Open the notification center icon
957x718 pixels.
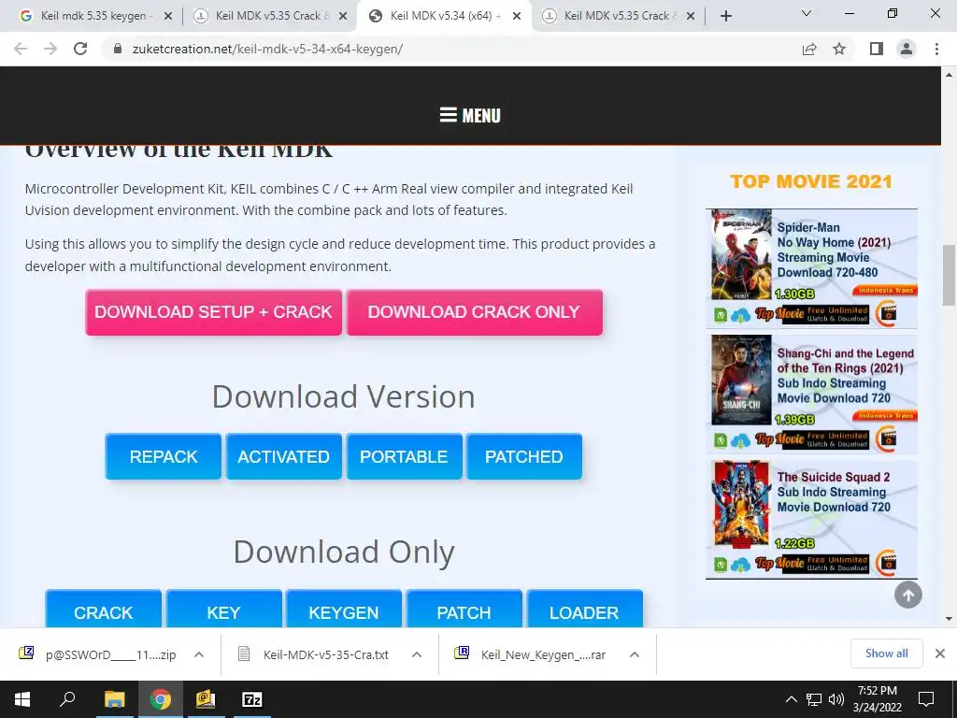[926, 699]
